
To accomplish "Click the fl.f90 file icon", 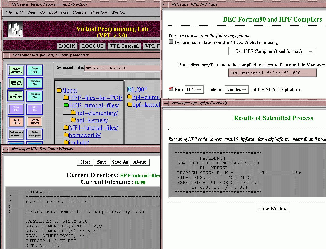I will (129, 89).
